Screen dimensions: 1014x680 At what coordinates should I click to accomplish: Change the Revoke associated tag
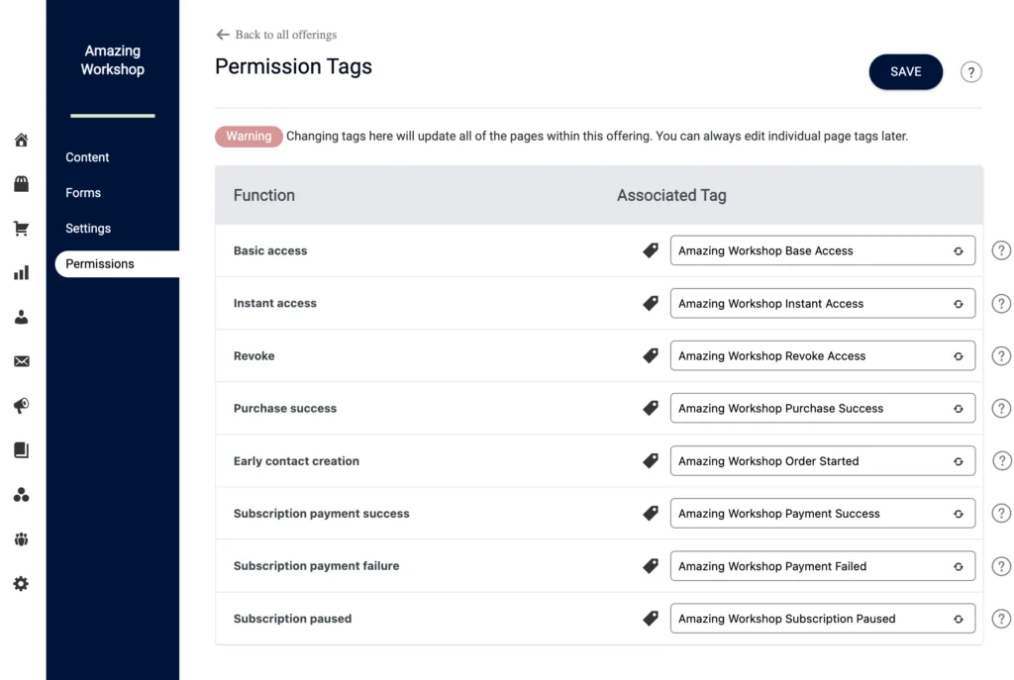point(823,355)
